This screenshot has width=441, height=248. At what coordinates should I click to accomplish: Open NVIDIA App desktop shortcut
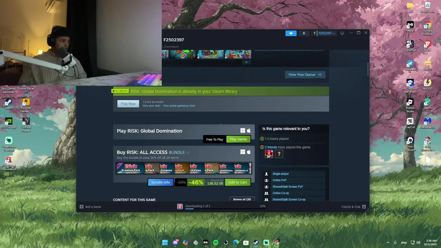pyautogui.click(x=9, y=123)
